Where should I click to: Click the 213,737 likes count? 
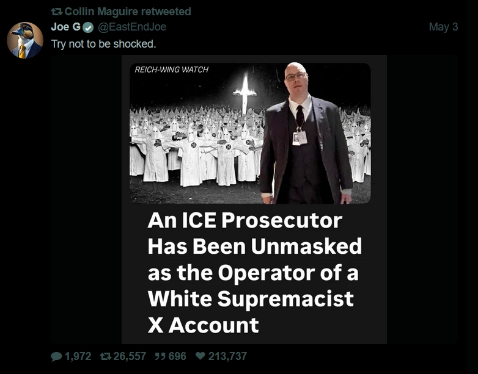(228, 356)
